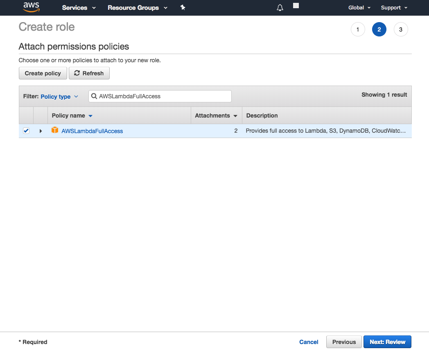Click the policy search input field
The image size is (429, 351).
[x=164, y=96]
